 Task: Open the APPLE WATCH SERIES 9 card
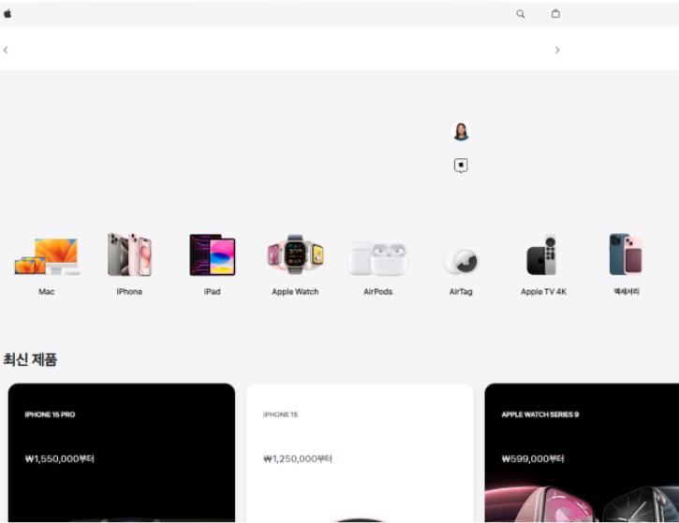(x=582, y=453)
